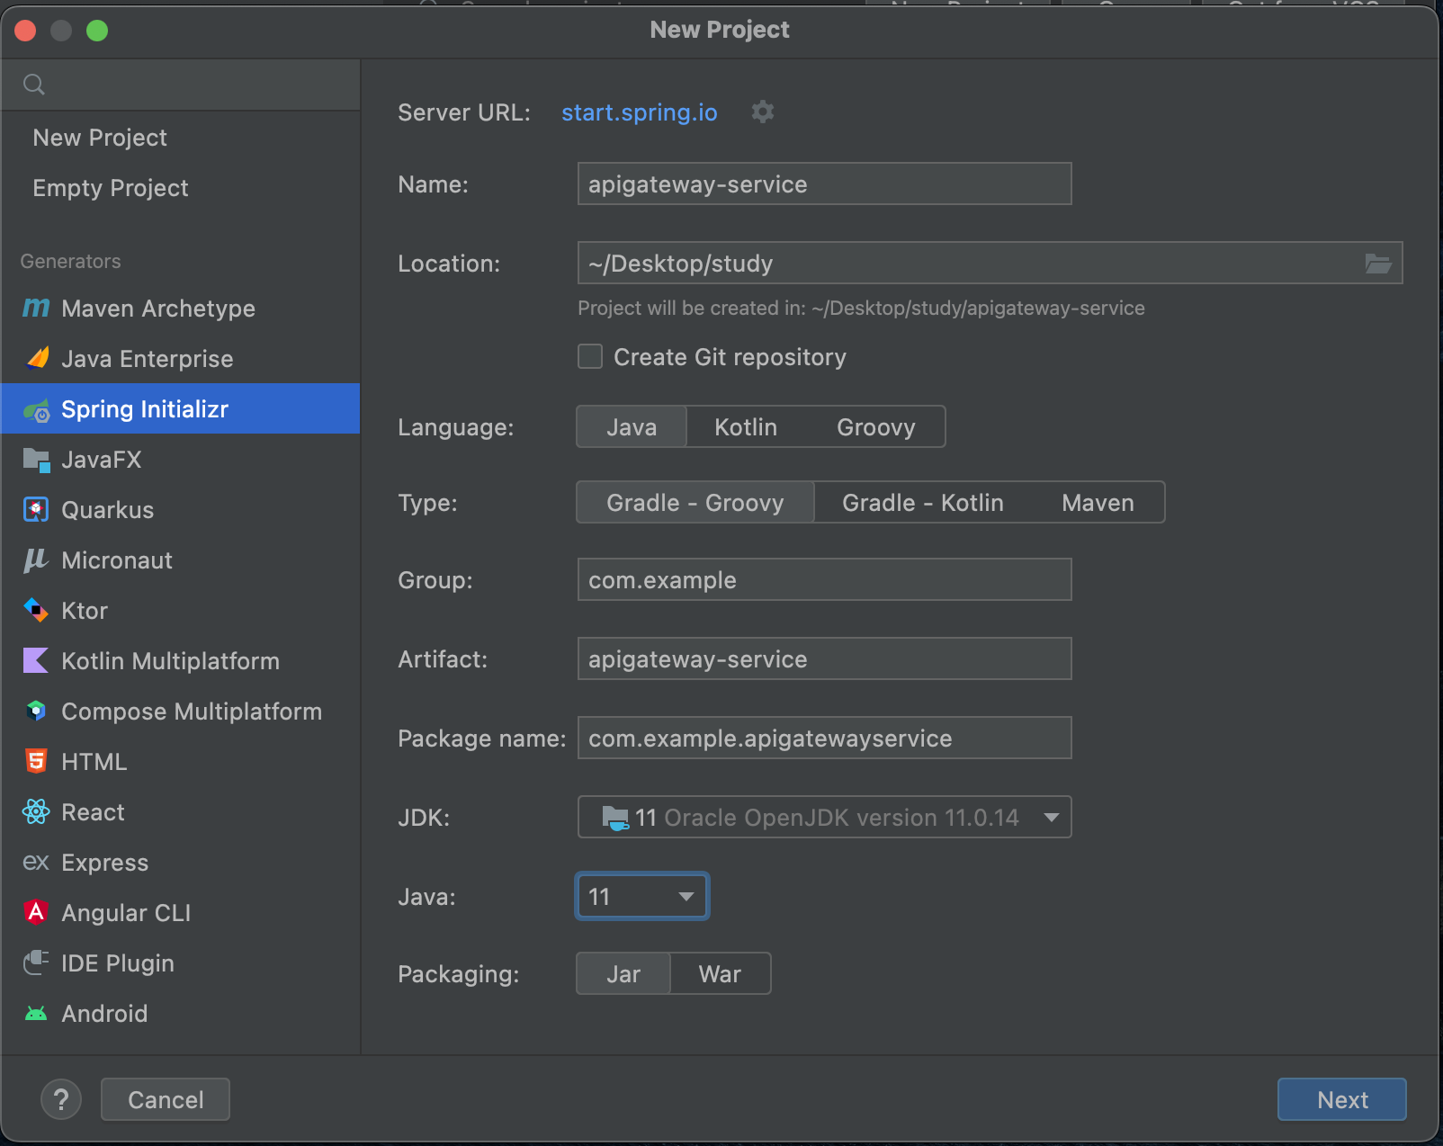Select Quarkus generator entry
Viewport: 1443px width, 1146px height.
pyautogui.click(x=180, y=510)
